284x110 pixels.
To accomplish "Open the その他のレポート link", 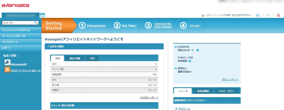I will pyautogui.click(x=149, y=98).
